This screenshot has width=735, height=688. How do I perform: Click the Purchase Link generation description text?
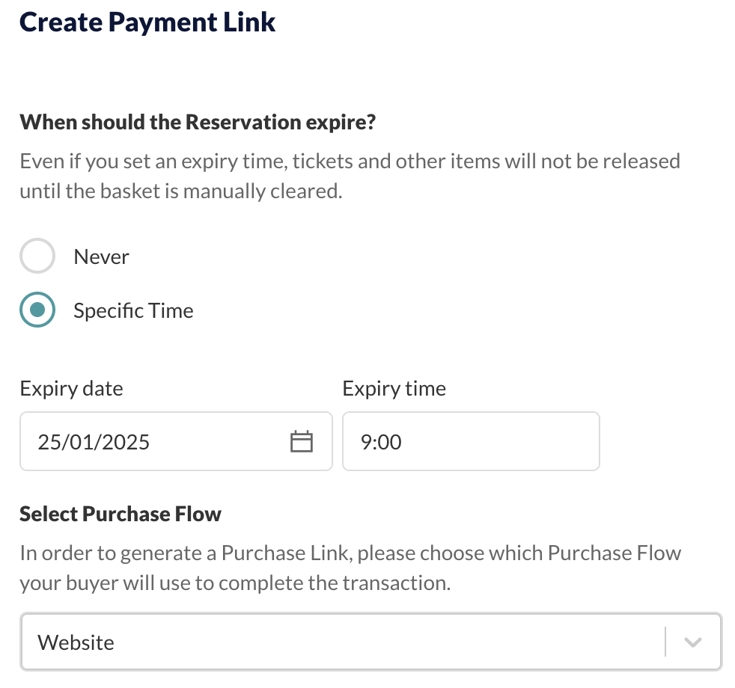pyautogui.click(x=350, y=568)
